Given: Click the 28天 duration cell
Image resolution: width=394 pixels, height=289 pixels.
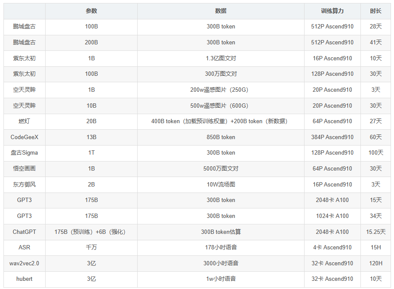Looking at the screenshot, I should tap(376, 27).
